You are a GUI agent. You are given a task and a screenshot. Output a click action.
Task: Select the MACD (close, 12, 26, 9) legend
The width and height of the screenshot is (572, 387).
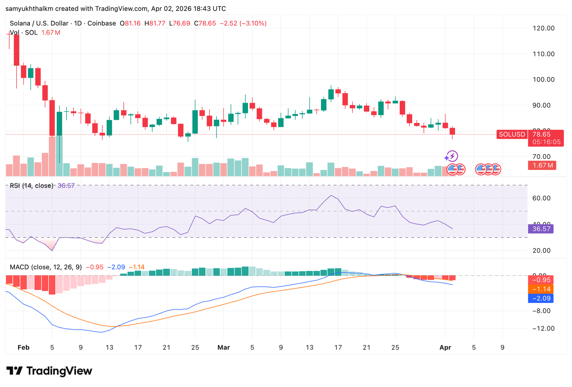[x=46, y=267]
